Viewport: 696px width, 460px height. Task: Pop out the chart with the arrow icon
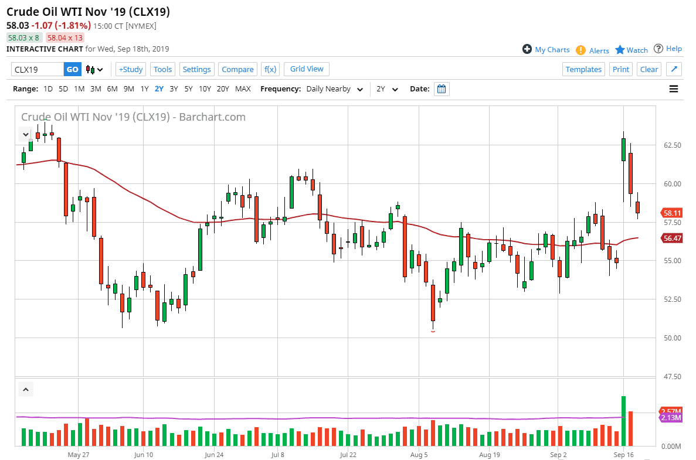click(674, 69)
